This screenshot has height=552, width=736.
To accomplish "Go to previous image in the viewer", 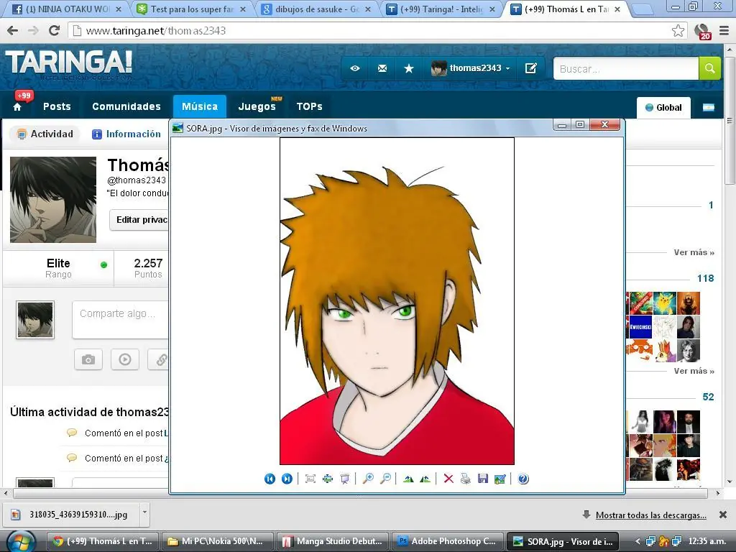I will 270,479.
